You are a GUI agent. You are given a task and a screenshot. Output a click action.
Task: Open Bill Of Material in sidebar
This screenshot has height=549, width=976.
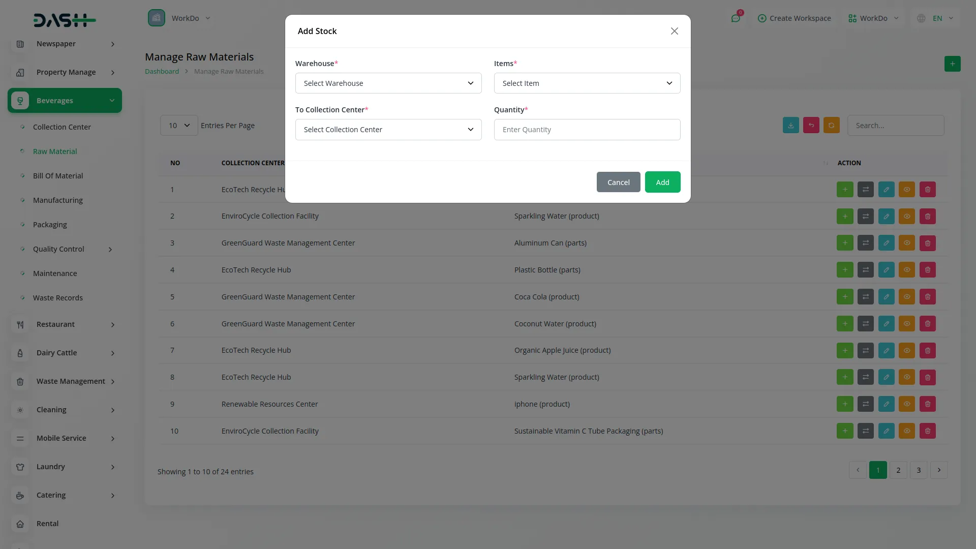(x=58, y=176)
